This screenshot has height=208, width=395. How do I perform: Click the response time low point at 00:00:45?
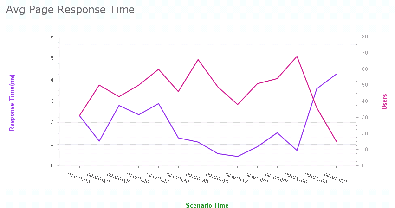pyautogui.click(x=238, y=156)
